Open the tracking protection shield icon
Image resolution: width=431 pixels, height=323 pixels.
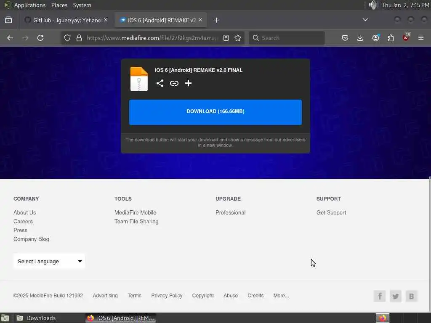tap(67, 38)
